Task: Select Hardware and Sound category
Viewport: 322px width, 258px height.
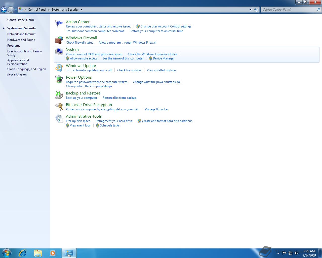Action: coord(21,40)
